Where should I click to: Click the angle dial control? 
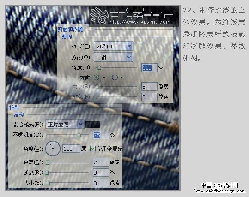[x=53, y=149]
